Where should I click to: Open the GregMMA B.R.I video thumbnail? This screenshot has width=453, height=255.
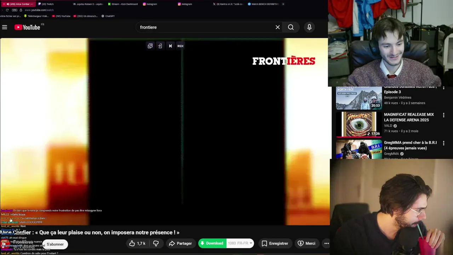coord(359,149)
